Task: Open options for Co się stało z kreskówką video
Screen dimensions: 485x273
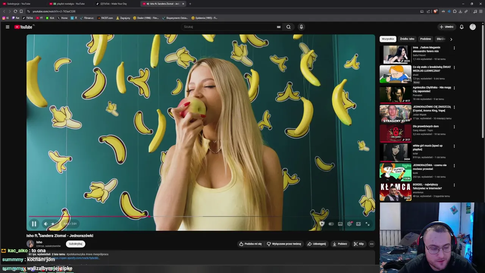Action: (454, 67)
